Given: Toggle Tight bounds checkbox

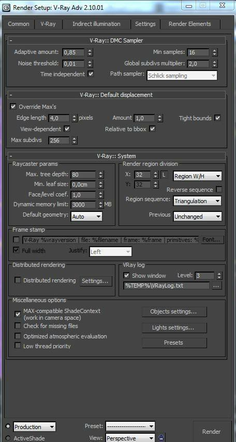Looking at the screenshot, I should point(217,118).
